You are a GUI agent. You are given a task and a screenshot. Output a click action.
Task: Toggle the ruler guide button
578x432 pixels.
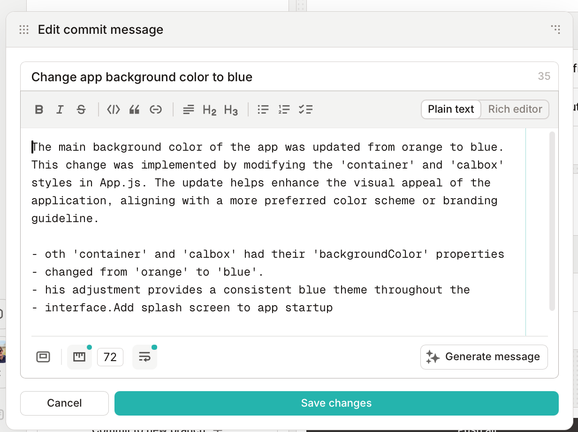coord(79,357)
